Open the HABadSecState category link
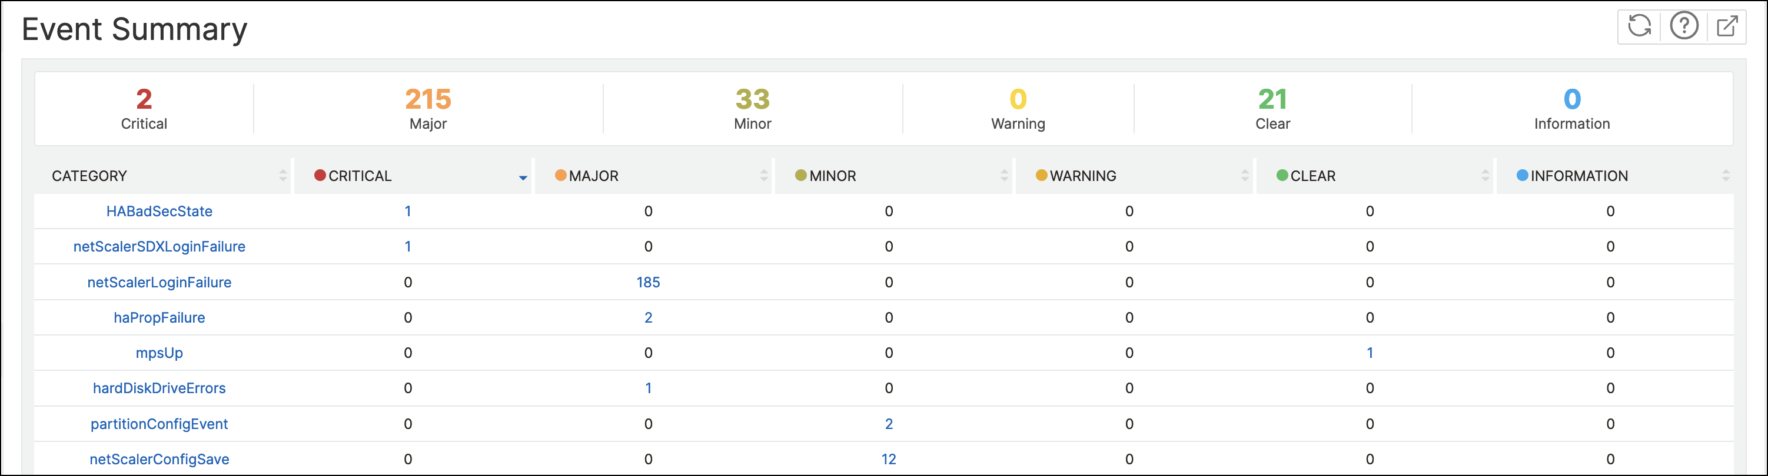The width and height of the screenshot is (1768, 476). pos(159,212)
